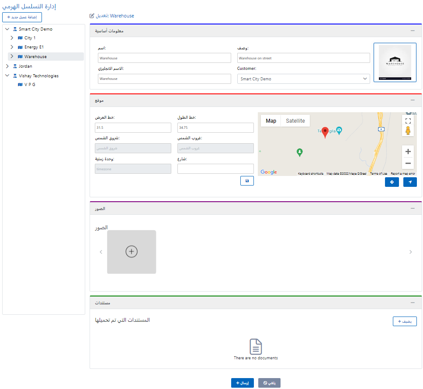
Task: Click the map directions icon button
Action: point(392,182)
